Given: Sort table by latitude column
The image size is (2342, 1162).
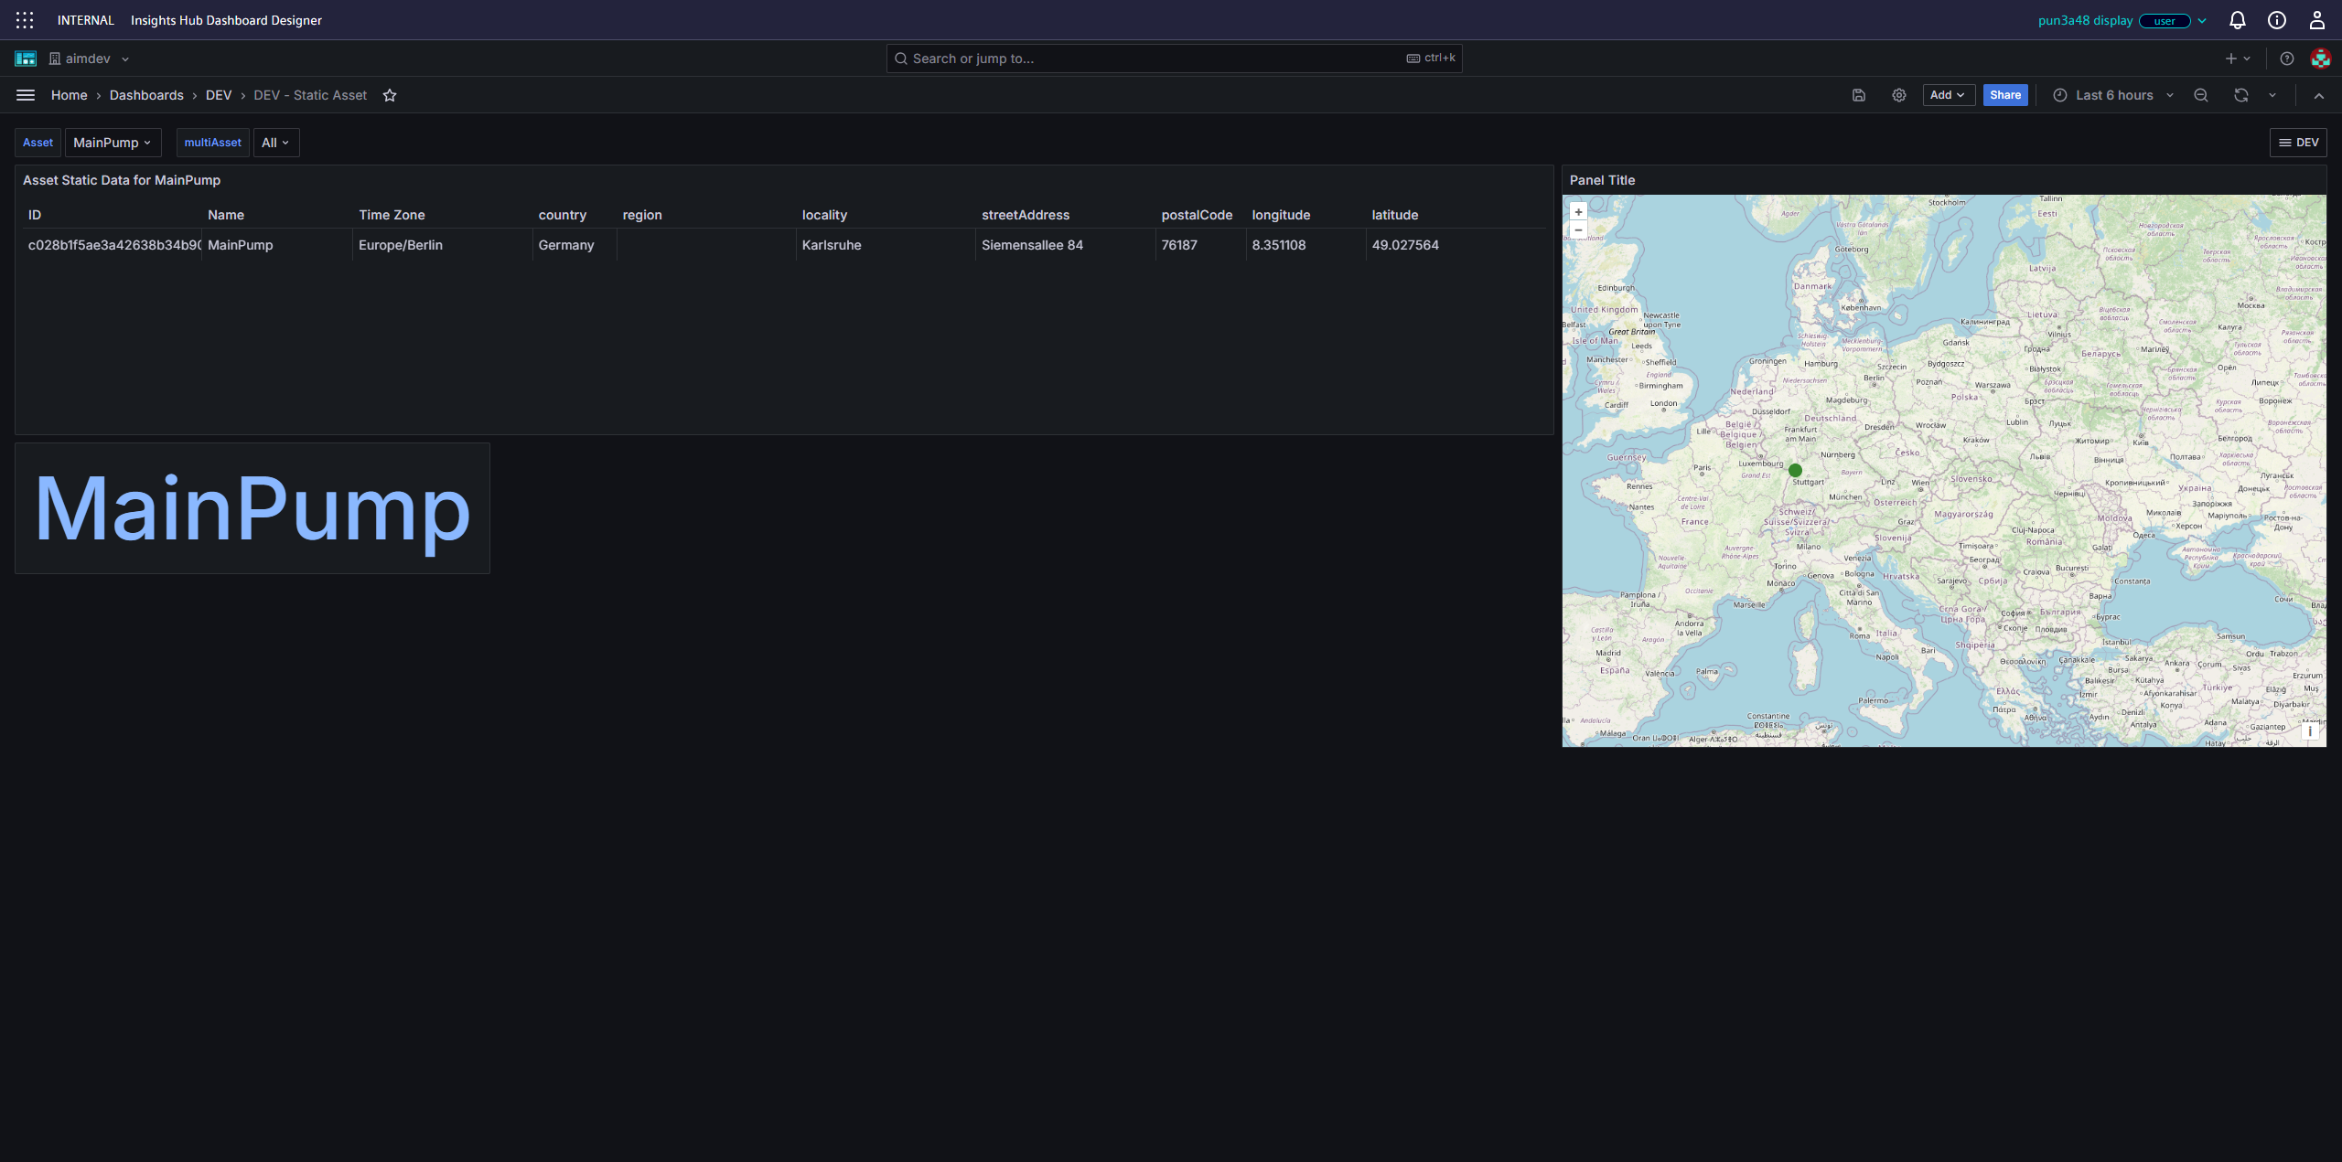Looking at the screenshot, I should pos(1395,215).
